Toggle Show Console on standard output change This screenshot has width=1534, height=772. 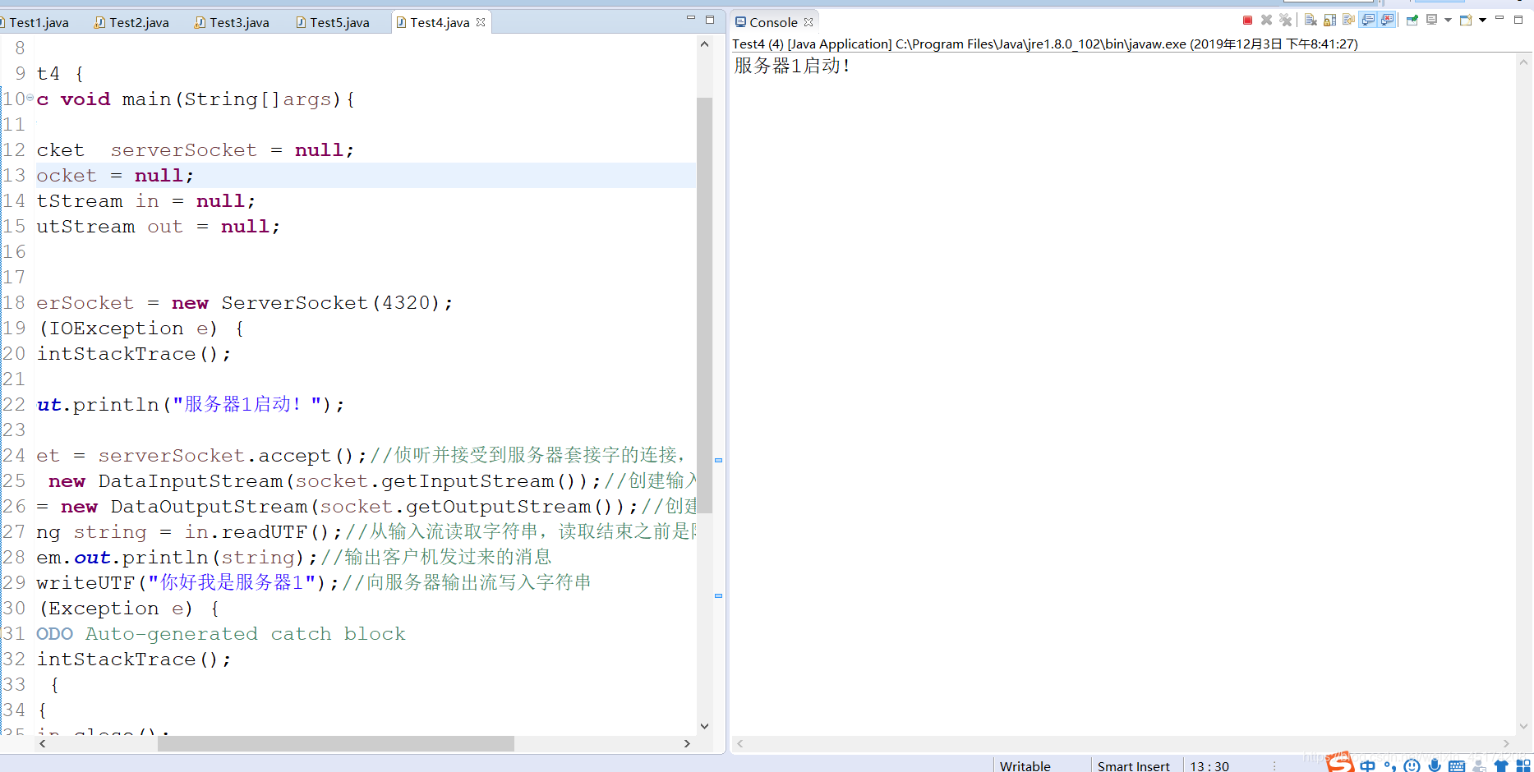1368,21
